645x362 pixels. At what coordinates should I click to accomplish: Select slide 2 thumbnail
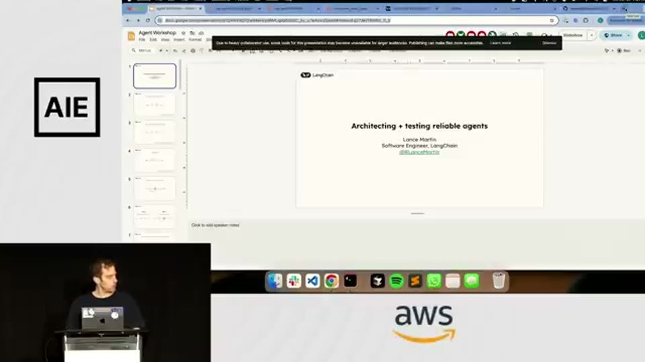[x=155, y=104]
